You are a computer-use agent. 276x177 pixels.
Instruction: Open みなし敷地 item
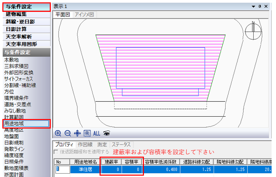pos(15,111)
